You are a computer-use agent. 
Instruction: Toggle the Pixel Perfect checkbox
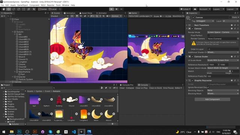click(208, 36)
